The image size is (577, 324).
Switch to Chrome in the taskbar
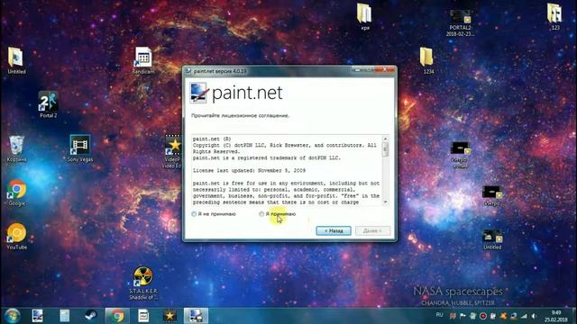pos(117,316)
